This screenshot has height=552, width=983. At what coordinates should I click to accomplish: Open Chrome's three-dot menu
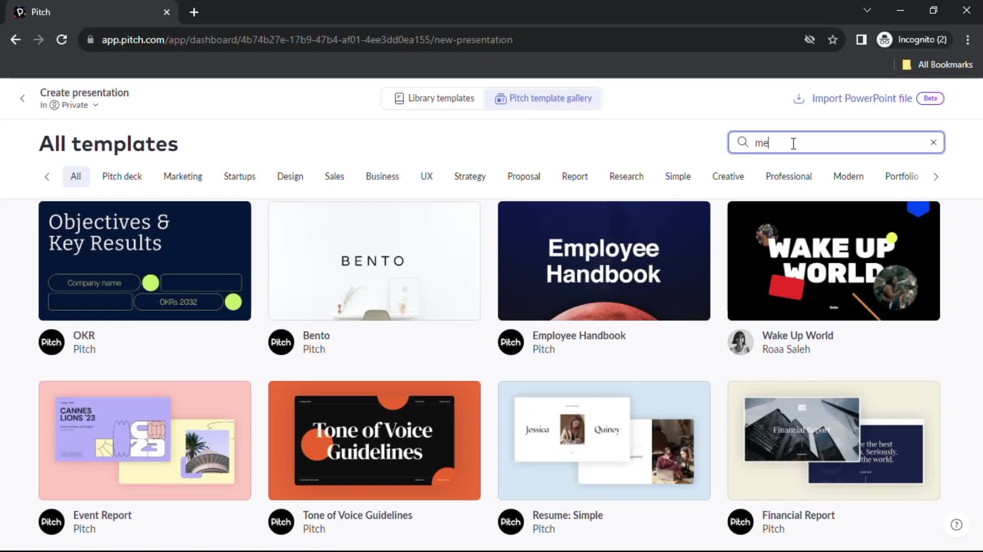[x=968, y=39]
